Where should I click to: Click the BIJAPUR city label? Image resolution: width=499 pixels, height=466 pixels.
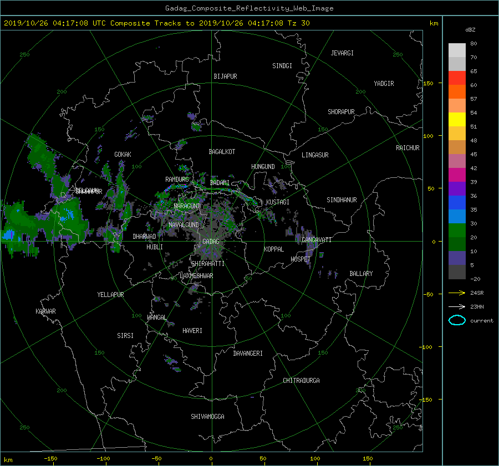[225, 76]
